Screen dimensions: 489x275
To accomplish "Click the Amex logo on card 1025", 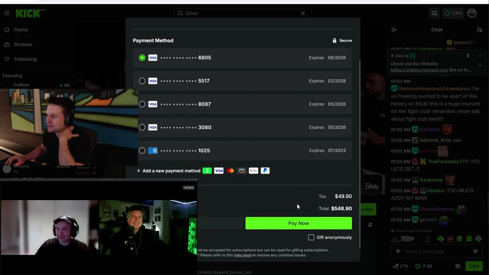I will pos(153,150).
